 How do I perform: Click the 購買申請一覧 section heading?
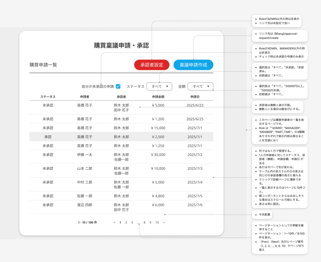(43, 65)
